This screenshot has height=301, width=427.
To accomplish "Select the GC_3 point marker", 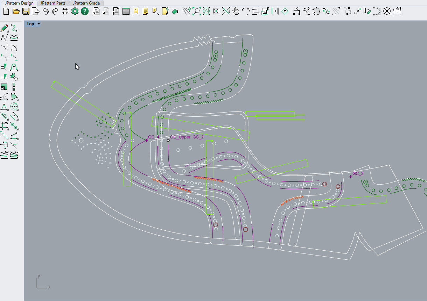I will point(351,177).
